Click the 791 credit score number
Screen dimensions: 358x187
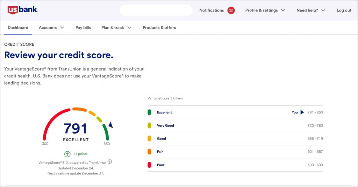[x=76, y=129]
